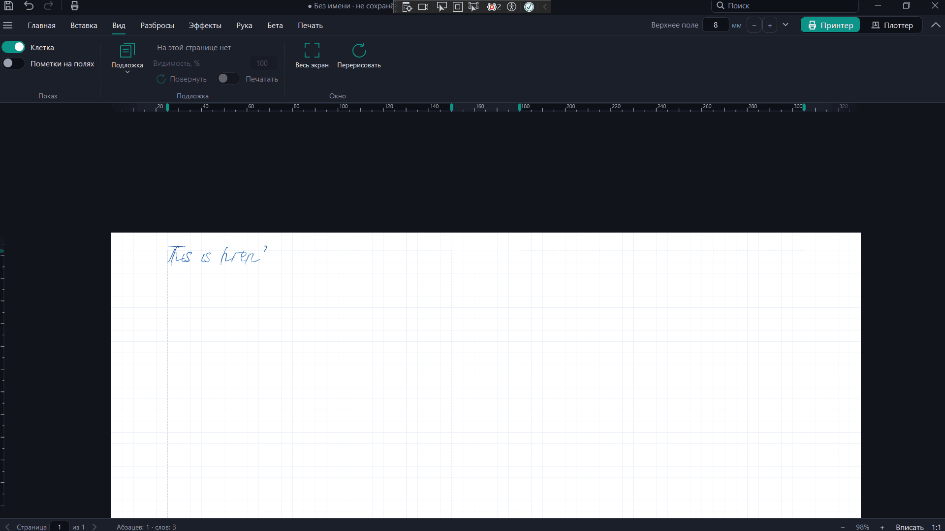This screenshot has width=945, height=531.
Task: Activate the select element pointer icon
Action: [x=441, y=7]
